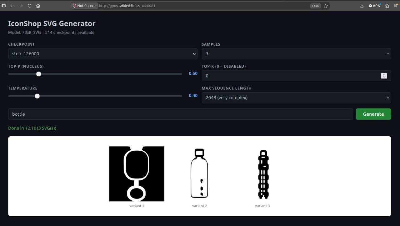Click the variant 2 caption
Image resolution: width=400 pixels, height=226 pixels.
[199, 206]
